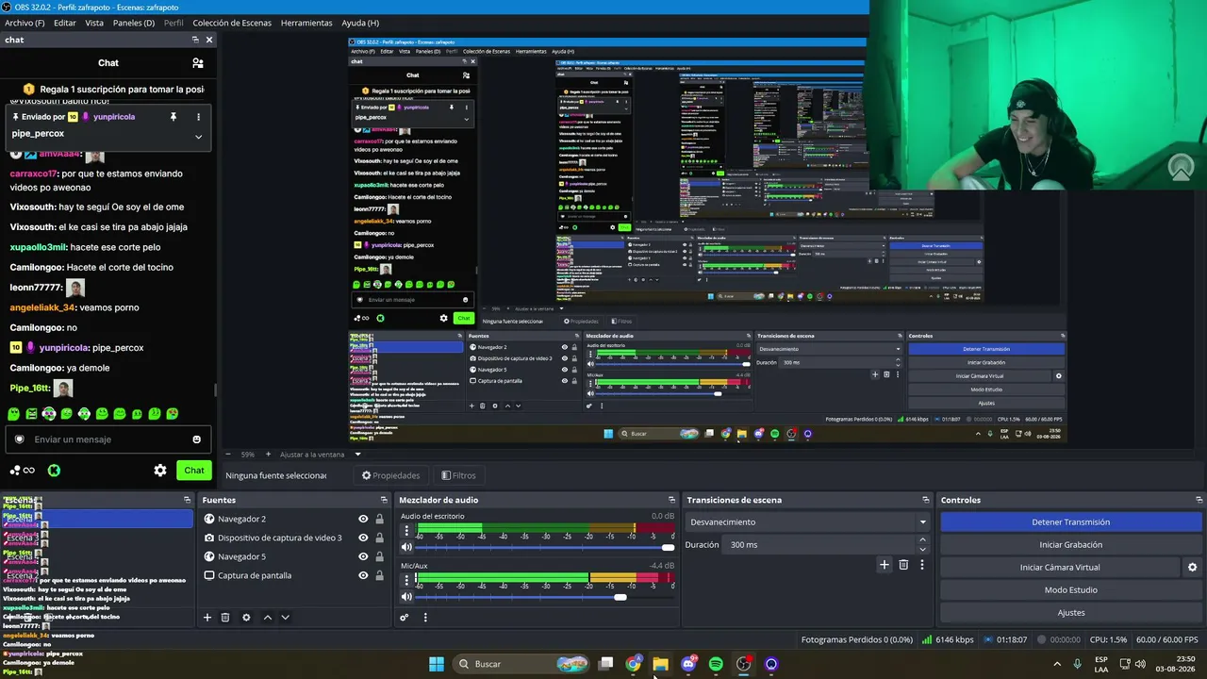Hide the Navegador 5 source
The width and height of the screenshot is (1207, 679).
tap(363, 556)
